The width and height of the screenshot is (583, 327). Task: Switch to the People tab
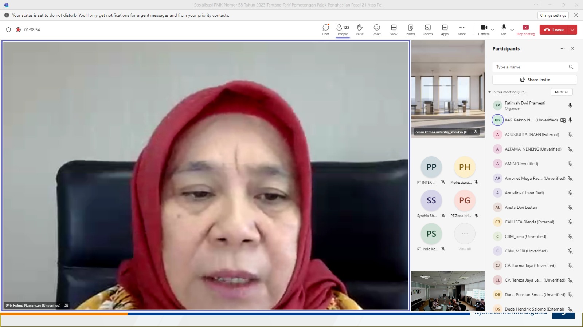343,30
